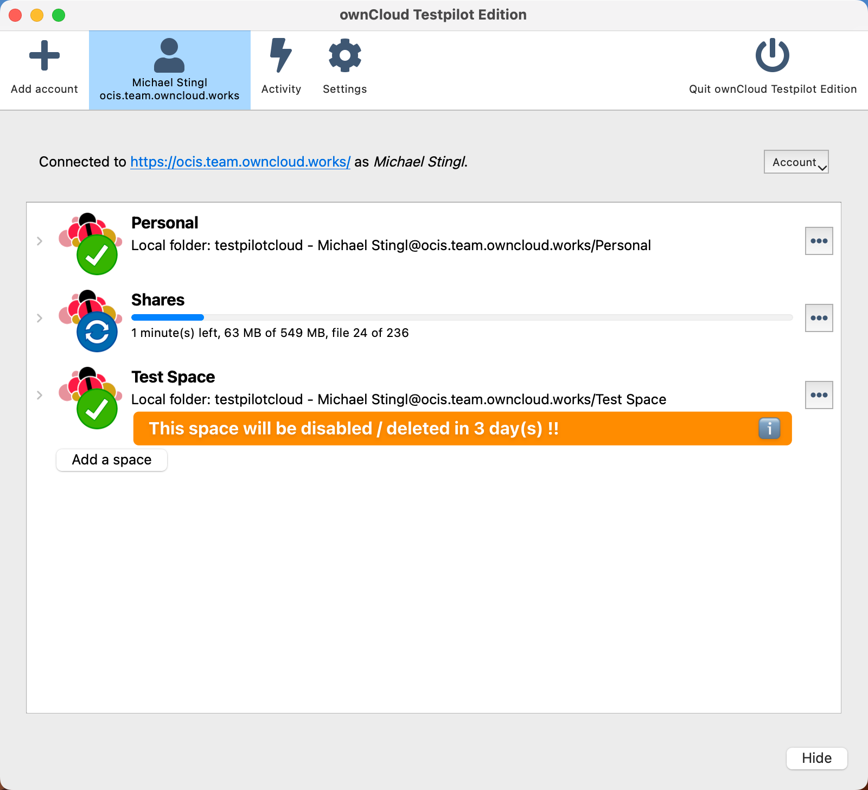Select the Personal space title
Screen dimensions: 868x790
tap(165, 223)
